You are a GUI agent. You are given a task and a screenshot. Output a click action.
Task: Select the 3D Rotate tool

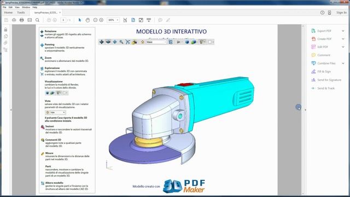(x=102, y=42)
